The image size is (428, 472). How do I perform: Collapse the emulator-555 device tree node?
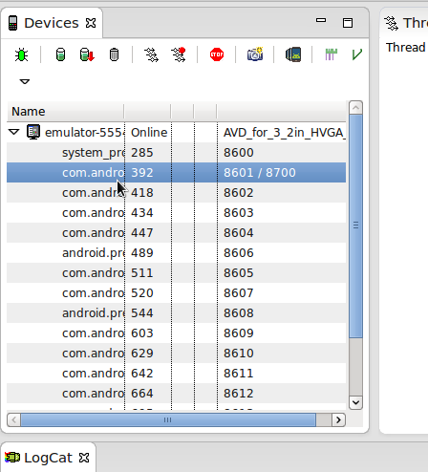tap(14, 132)
